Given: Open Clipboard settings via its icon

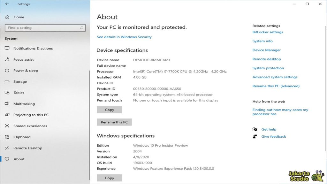Looking at the screenshot, I should pyautogui.click(x=7, y=137).
